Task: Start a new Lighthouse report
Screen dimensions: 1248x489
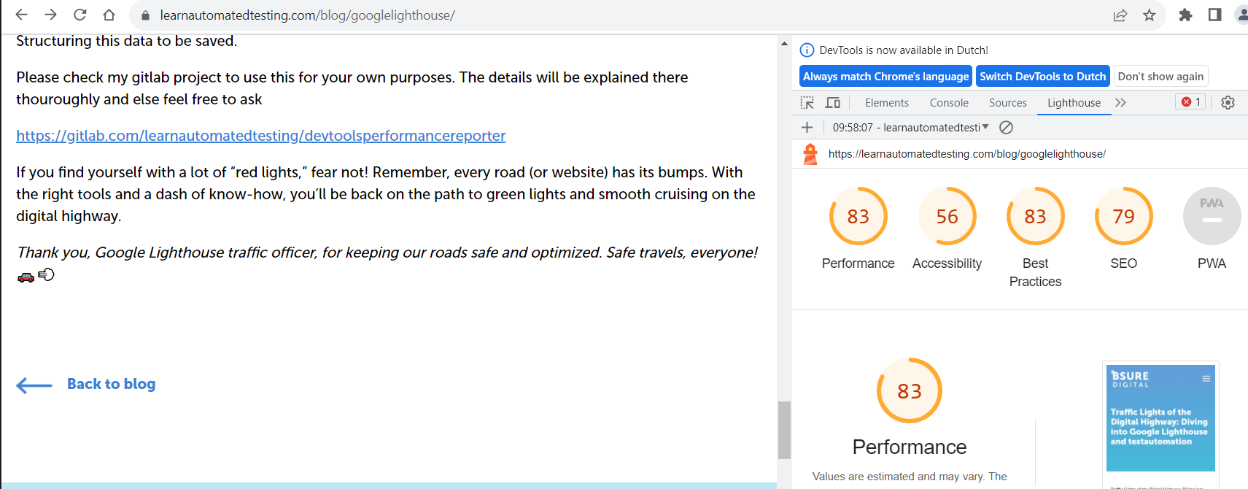Action: (807, 128)
